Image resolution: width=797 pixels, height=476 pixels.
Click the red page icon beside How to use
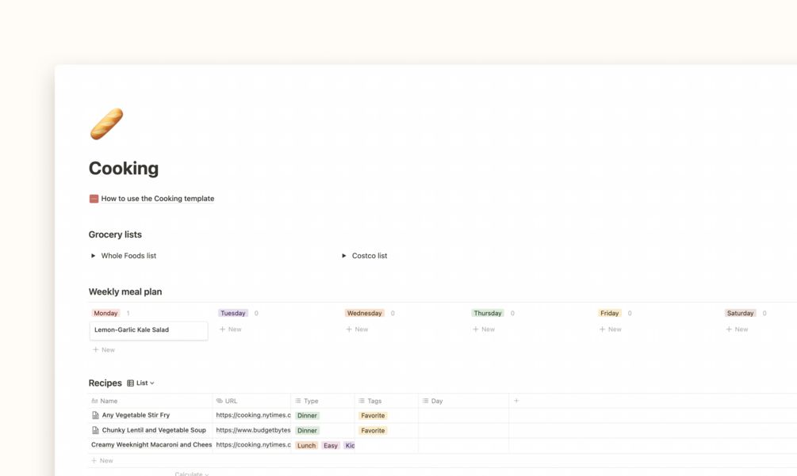[x=94, y=199]
